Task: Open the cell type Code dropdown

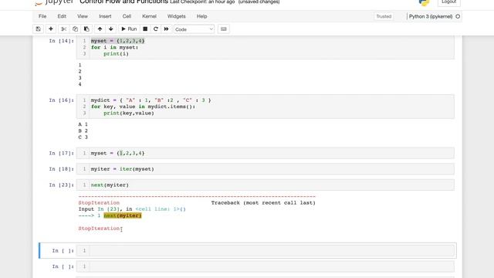Action: coord(194,29)
